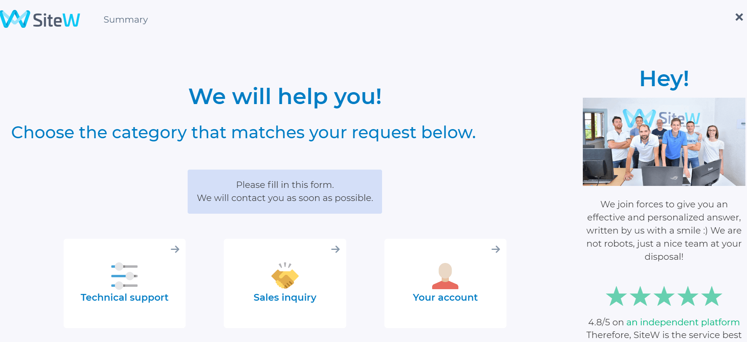Close the help page with X
Viewport: 747px width, 342px height.
739,17
